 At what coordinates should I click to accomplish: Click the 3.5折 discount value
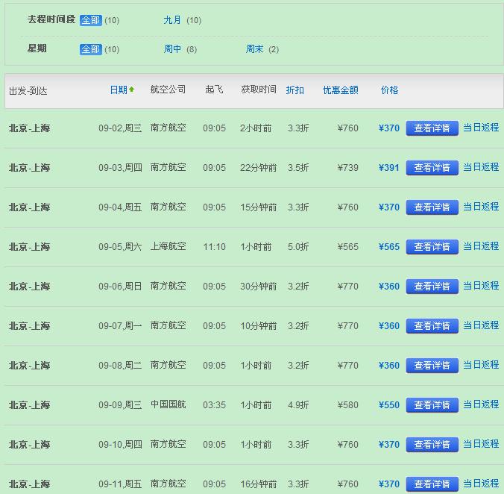(298, 168)
